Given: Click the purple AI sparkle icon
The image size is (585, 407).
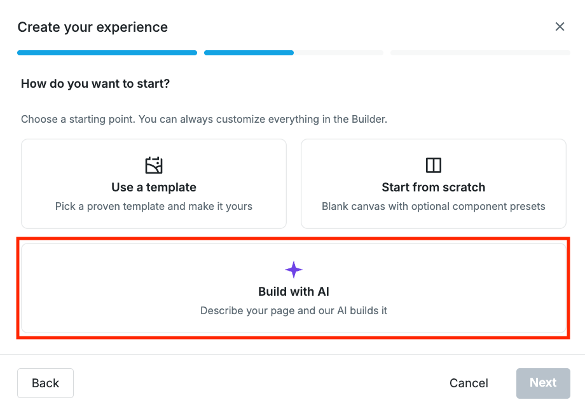Looking at the screenshot, I should (294, 270).
